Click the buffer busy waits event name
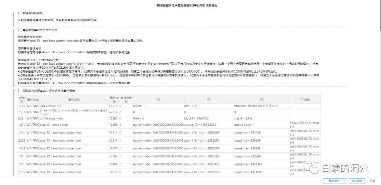 point(51,118)
